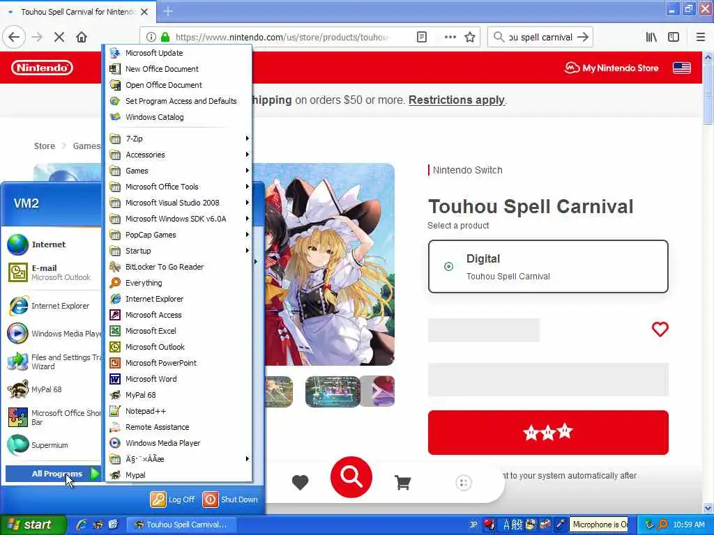Open Windows Media Player in Start menu
Viewport: 714px width, 535px height.
coord(53,334)
